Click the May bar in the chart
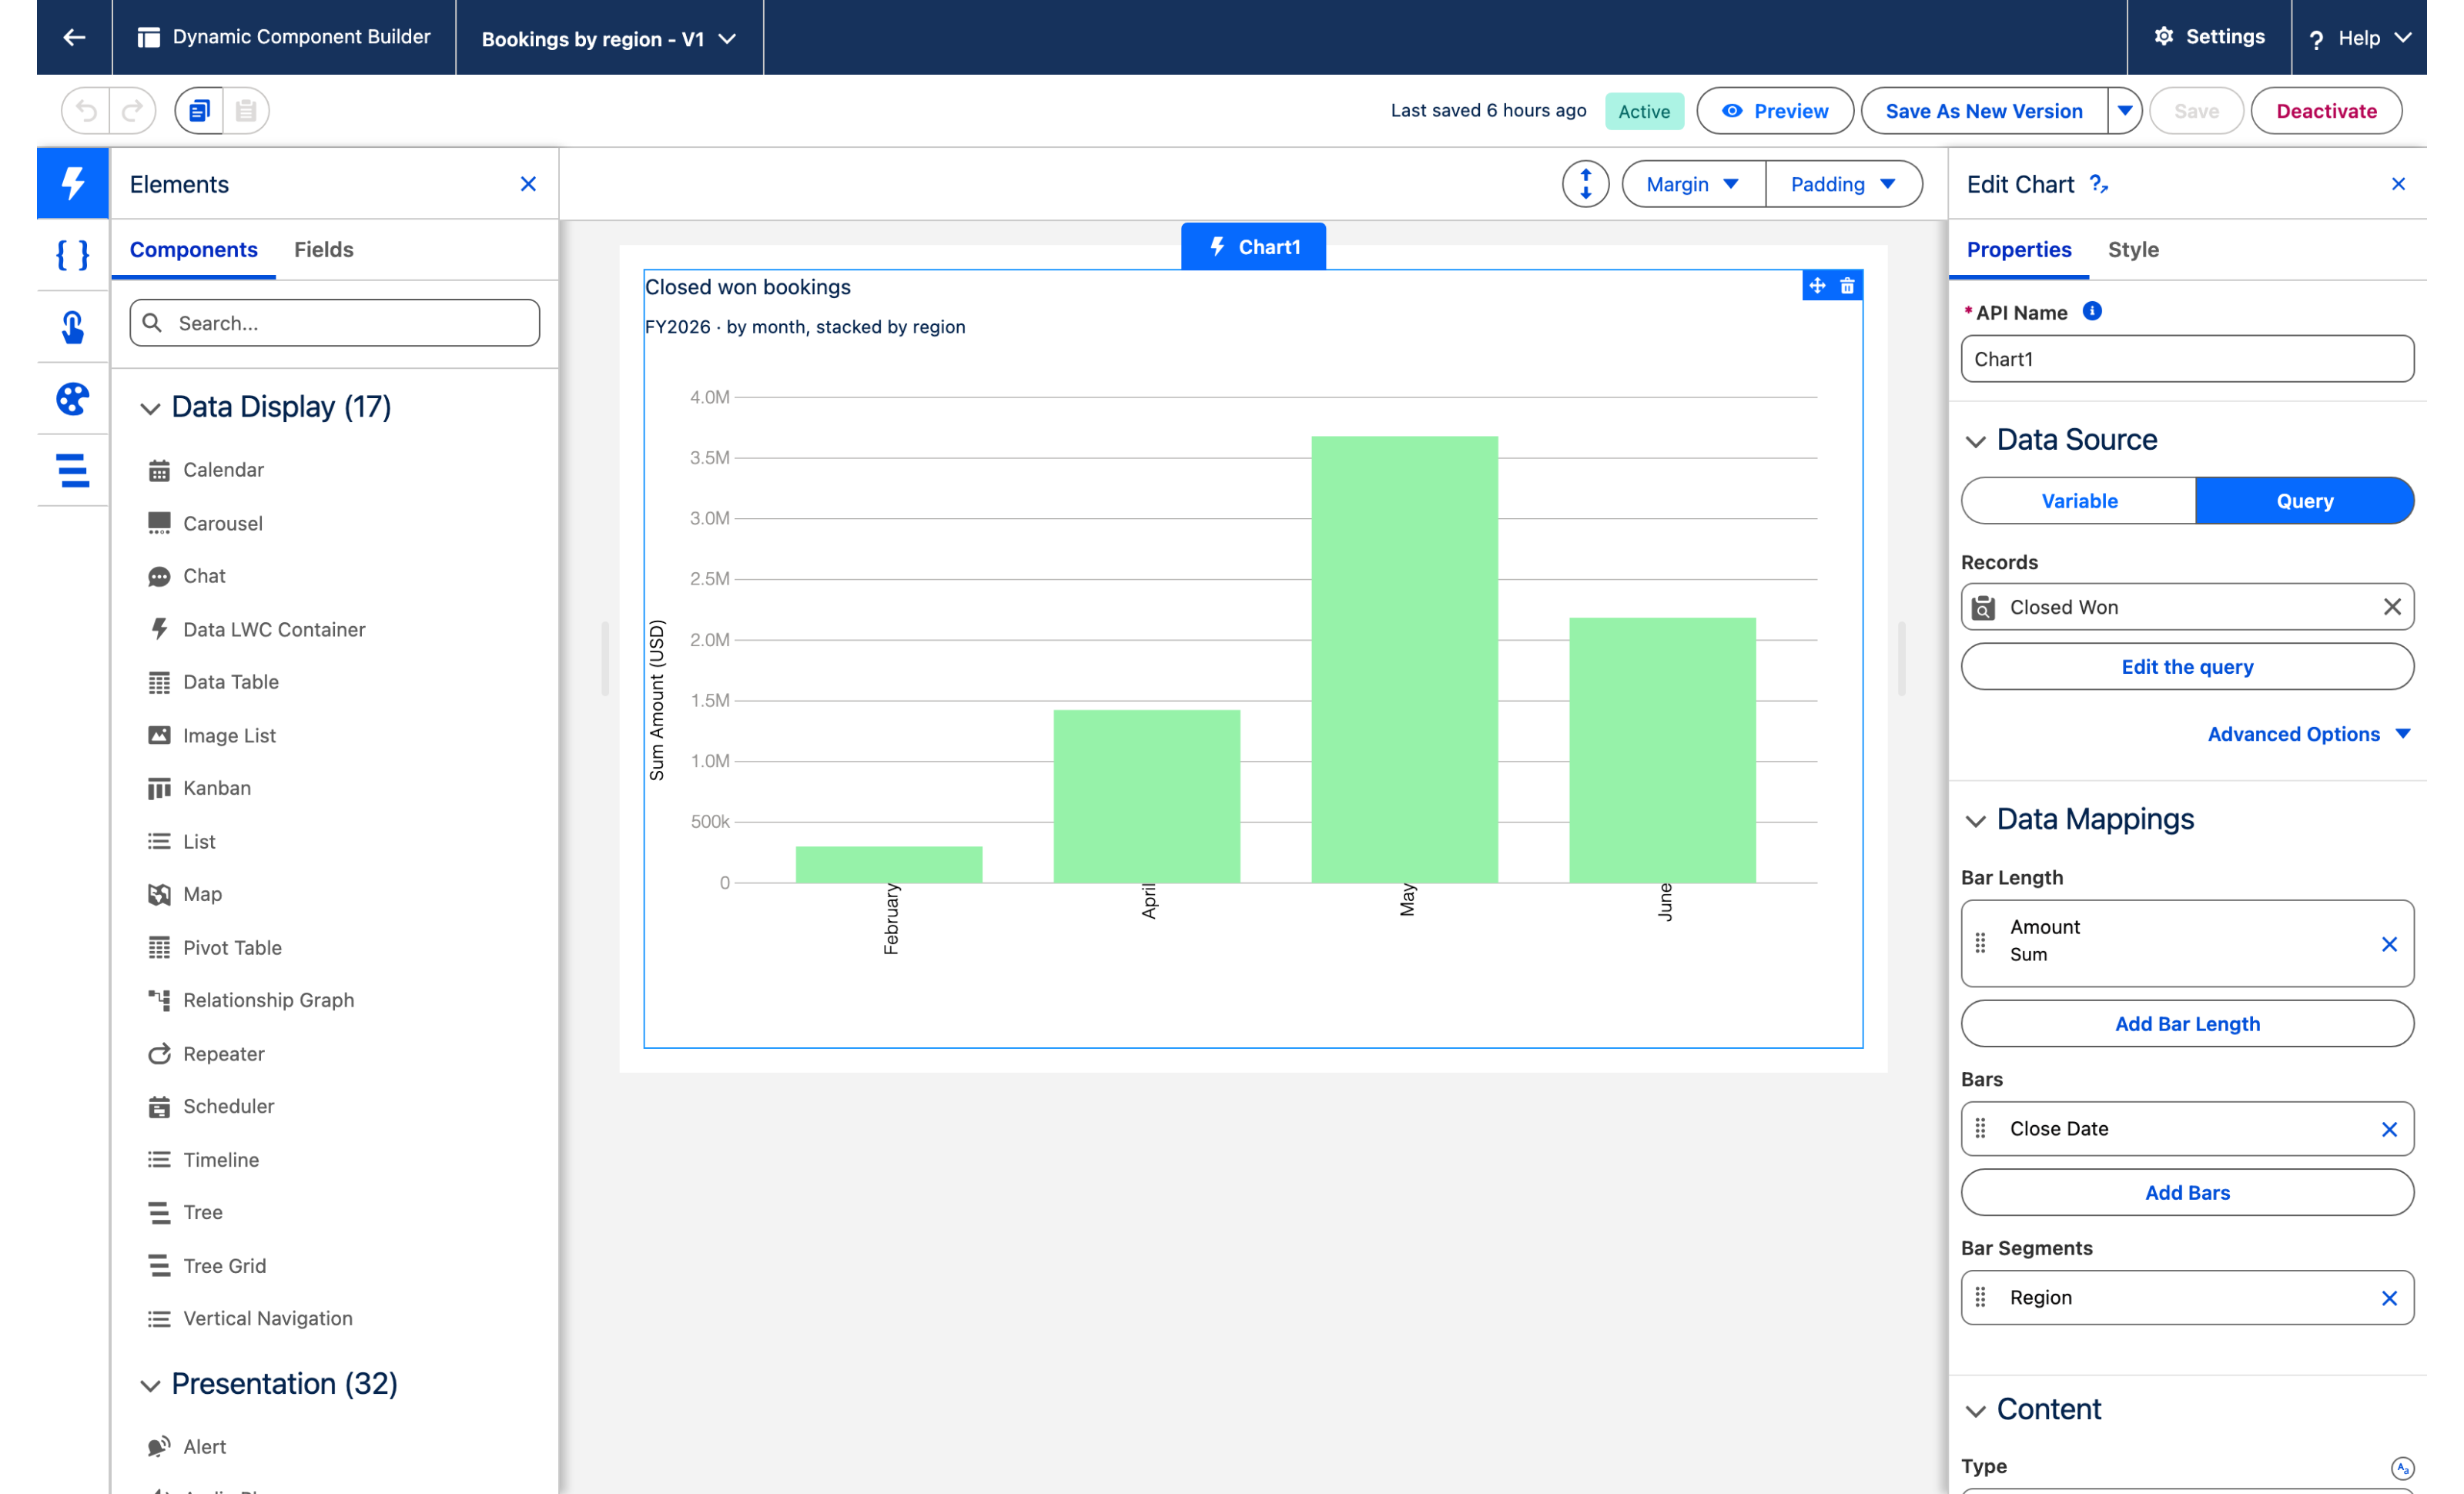 (1404, 660)
